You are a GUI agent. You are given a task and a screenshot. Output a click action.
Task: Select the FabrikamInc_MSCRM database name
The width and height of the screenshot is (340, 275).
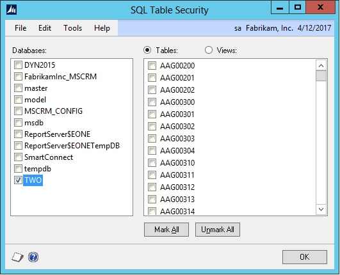[x=60, y=77]
